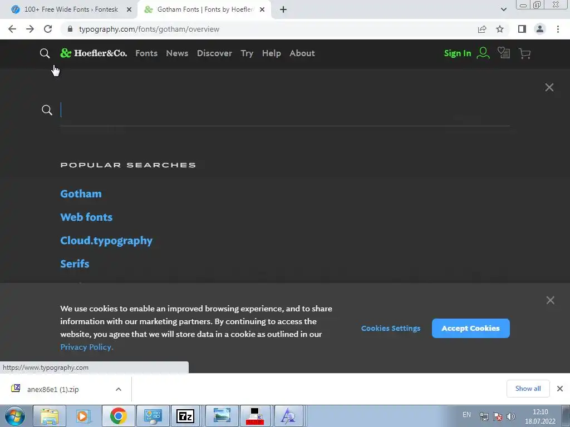This screenshot has height=427, width=570.
Task: Open a new browser tab
Action: [283, 9]
